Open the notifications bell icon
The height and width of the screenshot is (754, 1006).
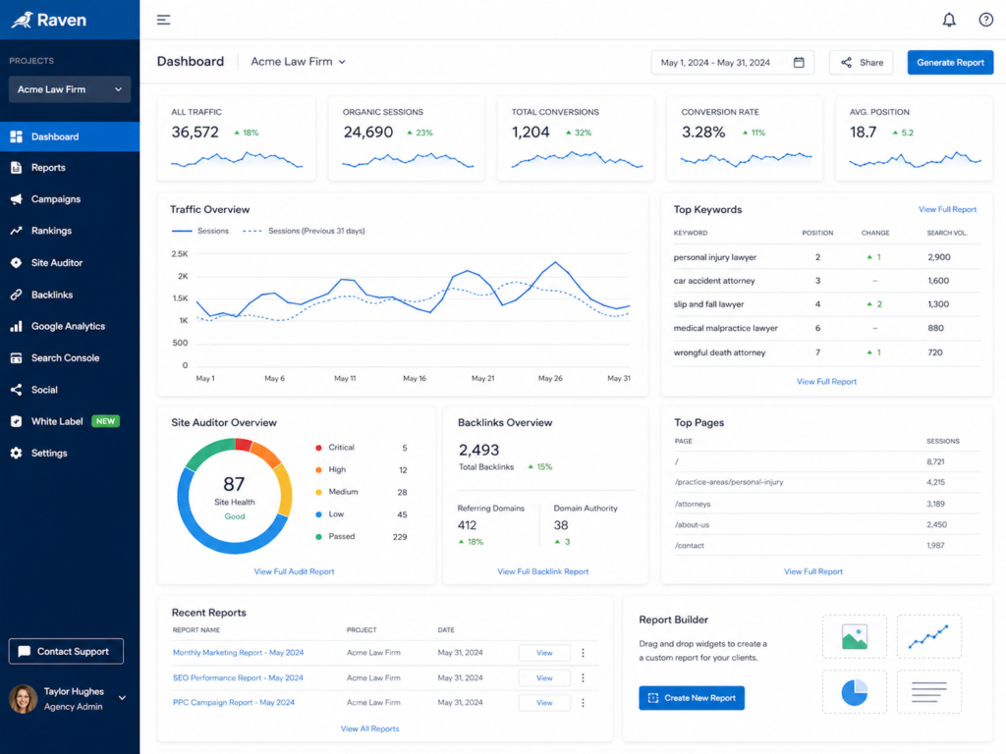coord(949,20)
